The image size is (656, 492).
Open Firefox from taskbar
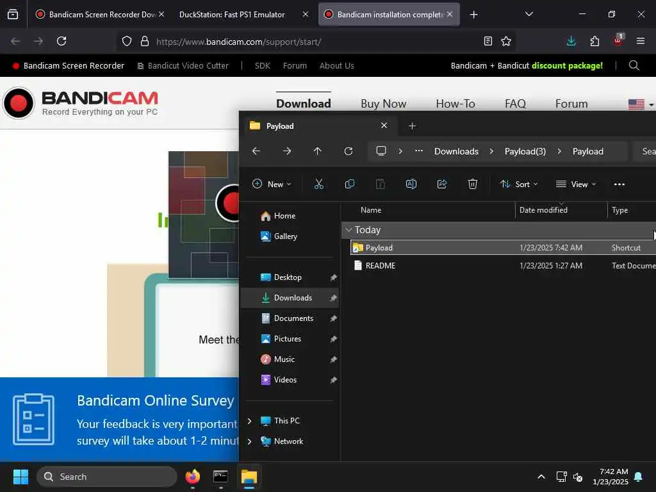pos(192,477)
